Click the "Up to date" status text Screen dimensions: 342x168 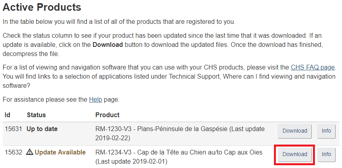coord(42,129)
